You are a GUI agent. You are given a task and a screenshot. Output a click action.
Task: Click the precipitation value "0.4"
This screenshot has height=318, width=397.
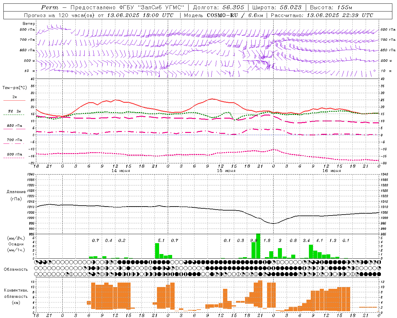(109, 240)
